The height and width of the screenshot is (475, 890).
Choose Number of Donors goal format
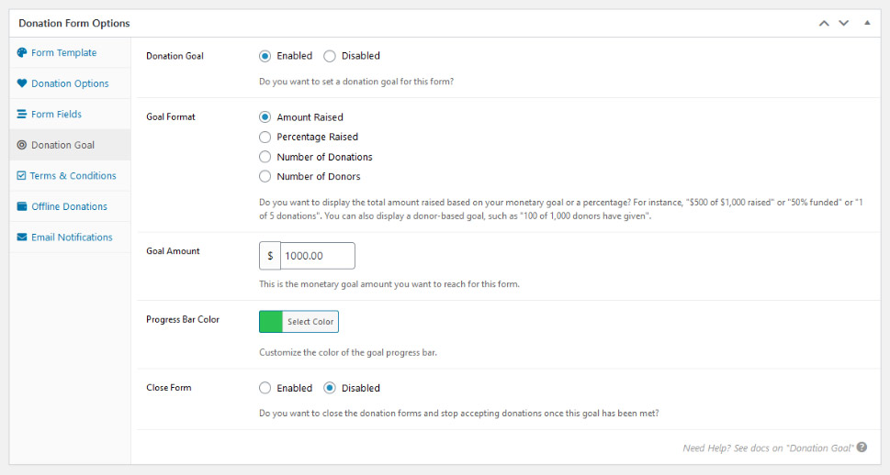tap(265, 177)
